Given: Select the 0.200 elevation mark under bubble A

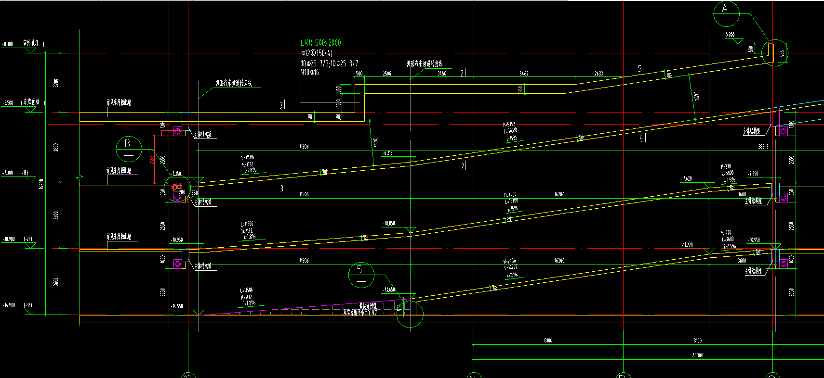Looking at the screenshot, I should (x=730, y=35).
